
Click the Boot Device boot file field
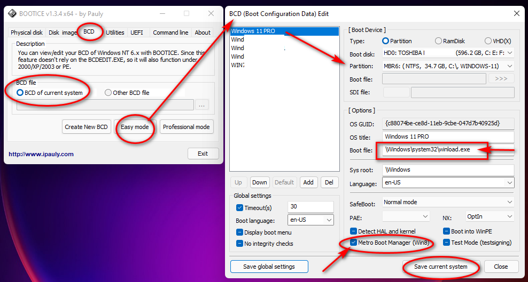click(x=434, y=79)
